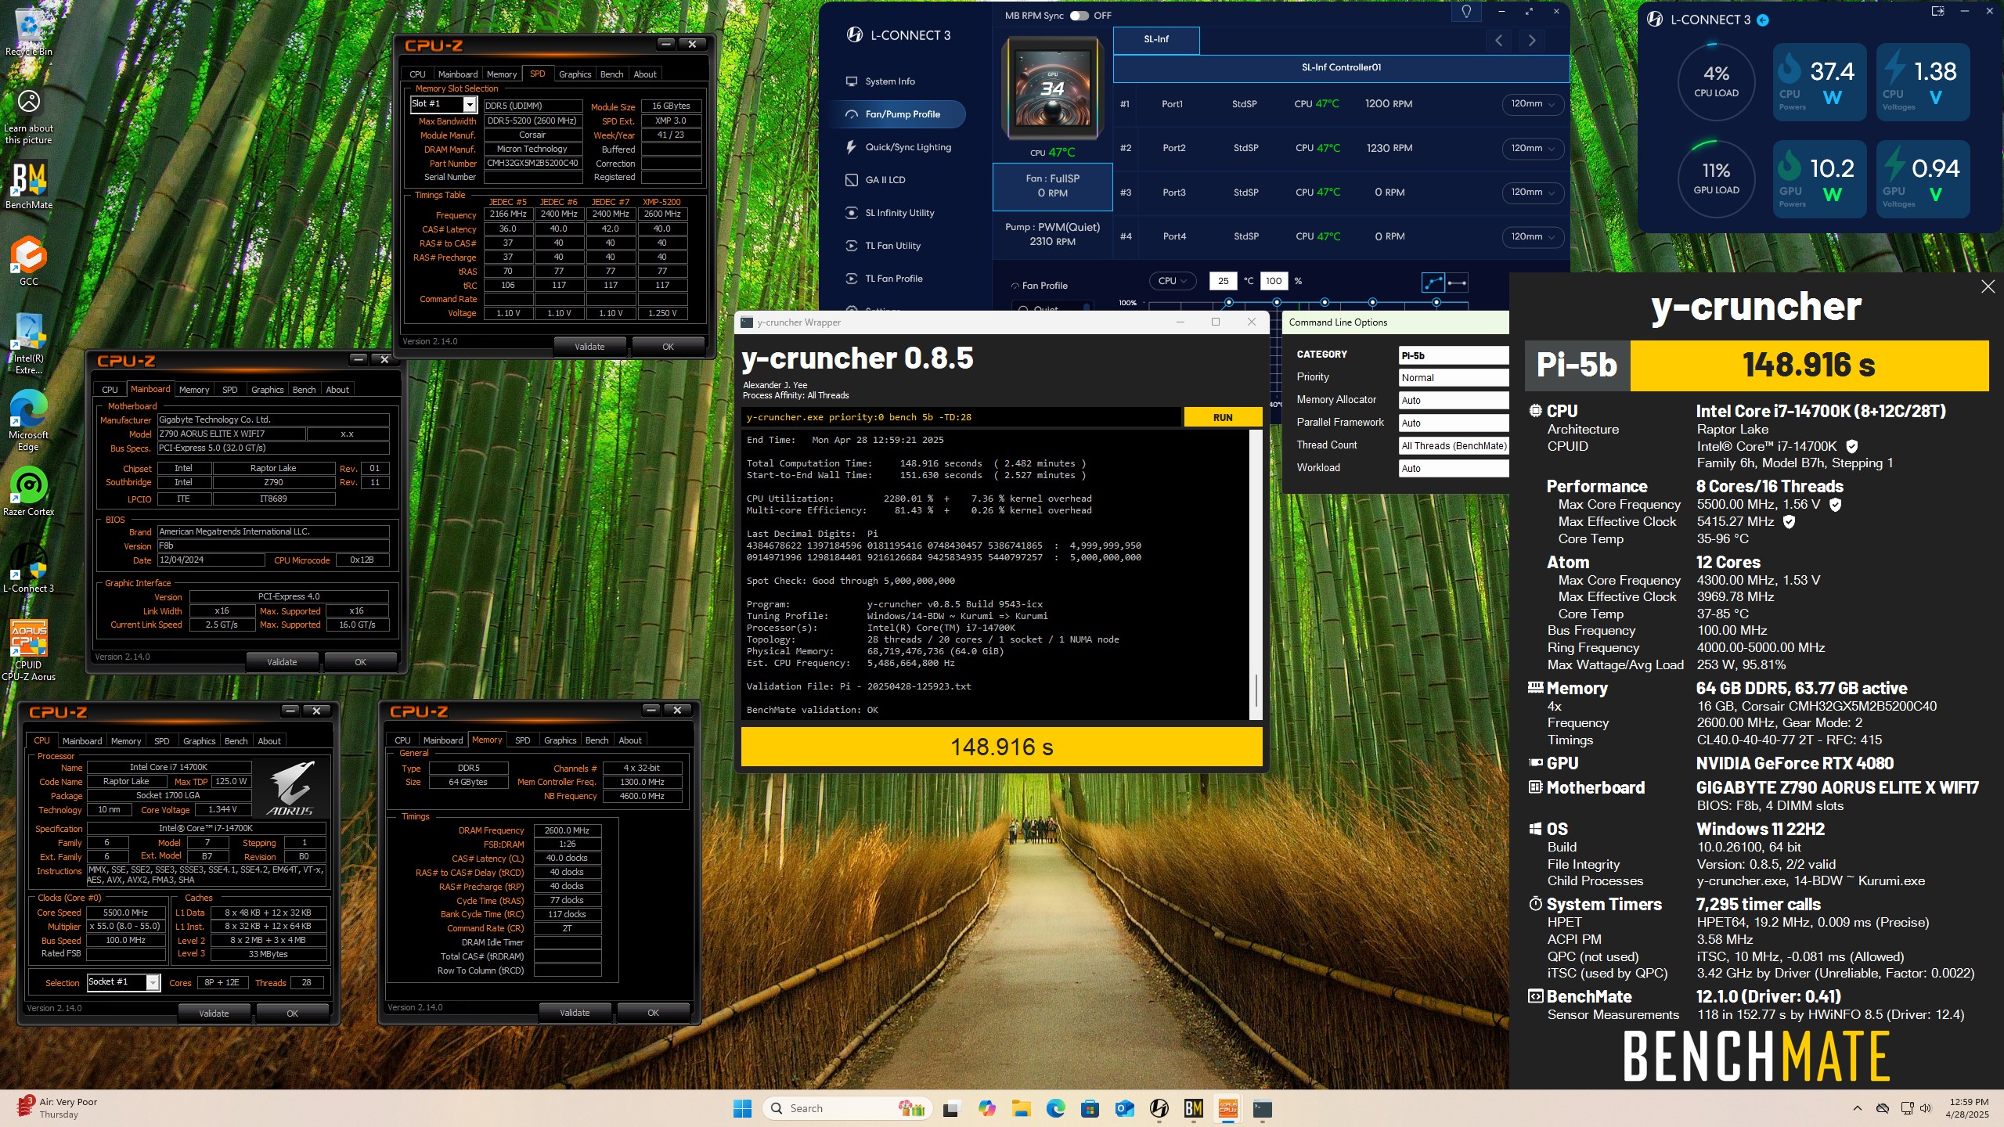Open the CPU source dropdown in Fan Profile
The height and width of the screenshot is (1127, 2004).
1172,281
